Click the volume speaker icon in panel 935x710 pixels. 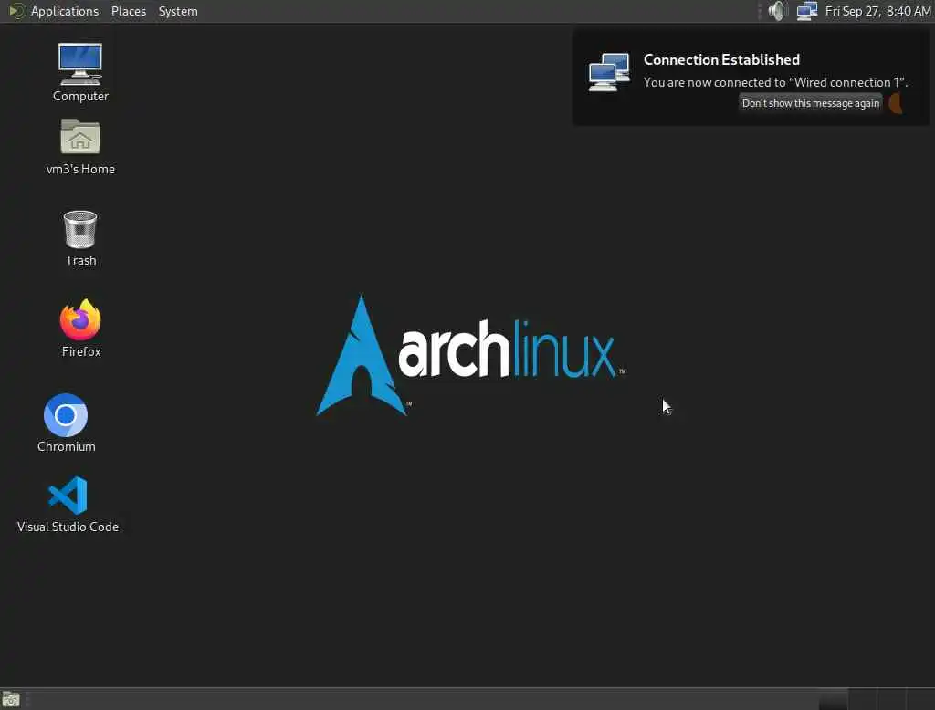pyautogui.click(x=777, y=11)
